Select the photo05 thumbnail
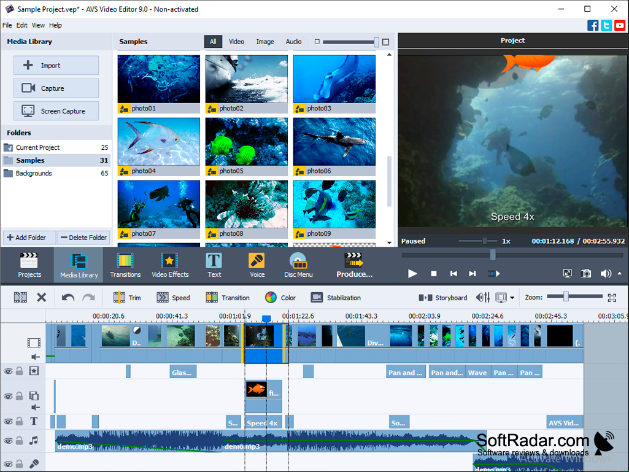629x472 pixels. (246, 147)
